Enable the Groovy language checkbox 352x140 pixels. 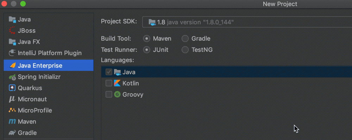109,94
